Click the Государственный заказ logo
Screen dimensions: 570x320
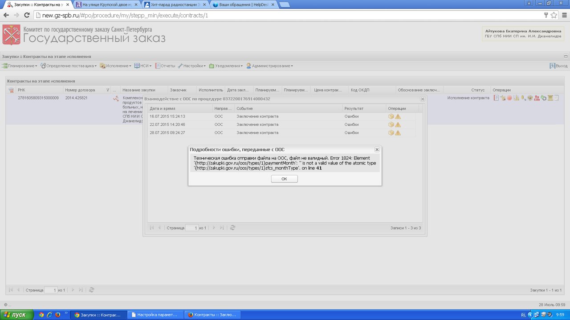pos(84,35)
